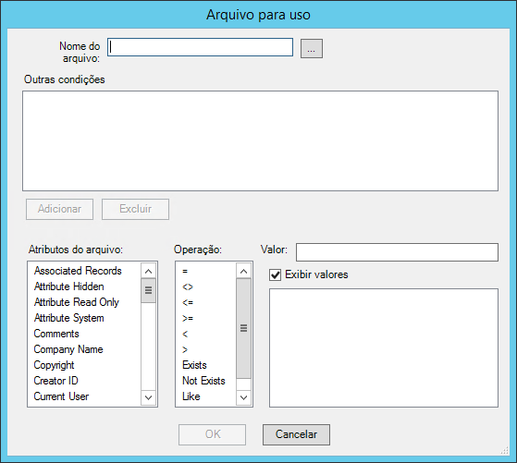
Task: Click down arrow of Operação list scrollbar
Action: (x=243, y=397)
